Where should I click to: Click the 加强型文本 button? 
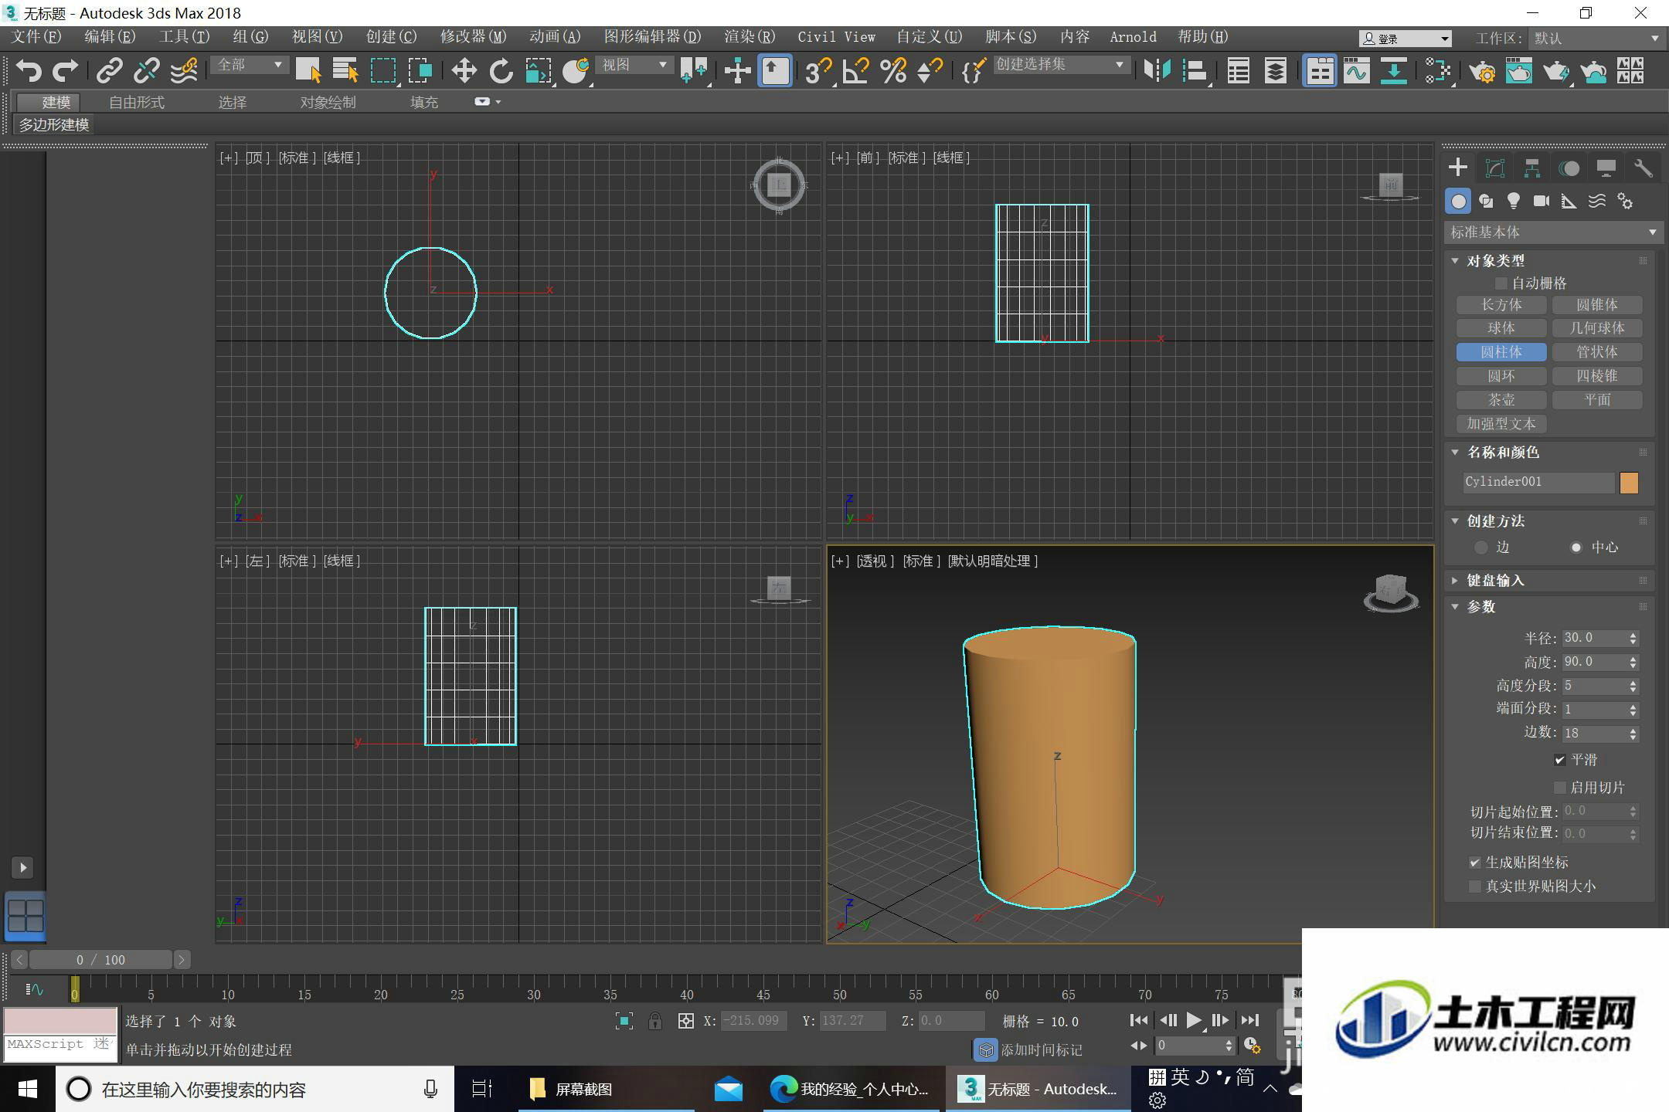[1501, 424]
